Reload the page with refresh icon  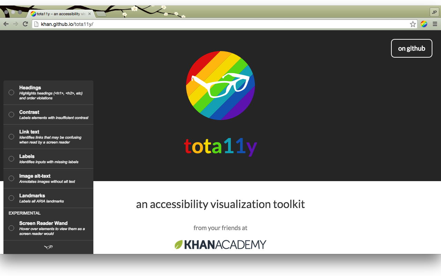click(25, 24)
